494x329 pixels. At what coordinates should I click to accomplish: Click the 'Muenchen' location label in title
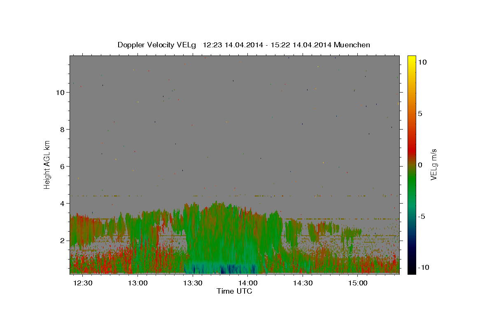pyautogui.click(x=352, y=45)
